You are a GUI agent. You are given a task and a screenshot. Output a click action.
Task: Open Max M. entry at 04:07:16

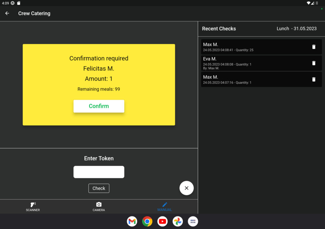click(262, 80)
